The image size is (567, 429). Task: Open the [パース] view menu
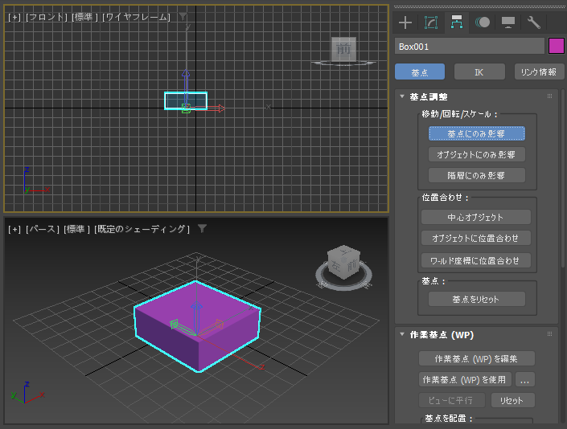coord(43,229)
